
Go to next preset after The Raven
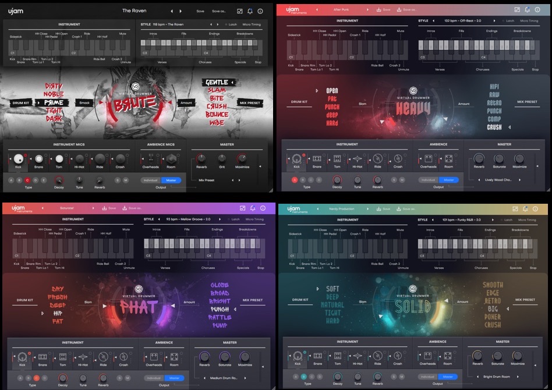coord(181,11)
